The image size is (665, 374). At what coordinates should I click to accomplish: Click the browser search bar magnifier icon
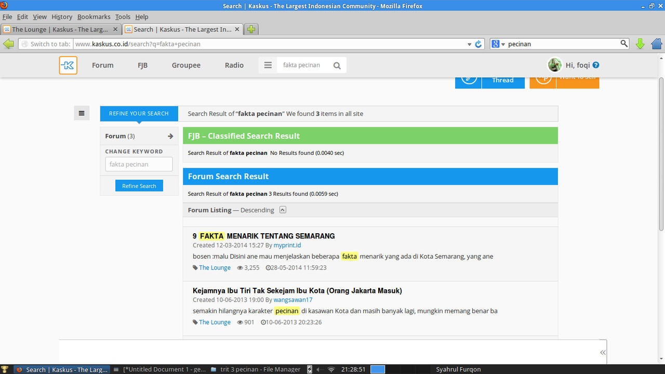(624, 44)
